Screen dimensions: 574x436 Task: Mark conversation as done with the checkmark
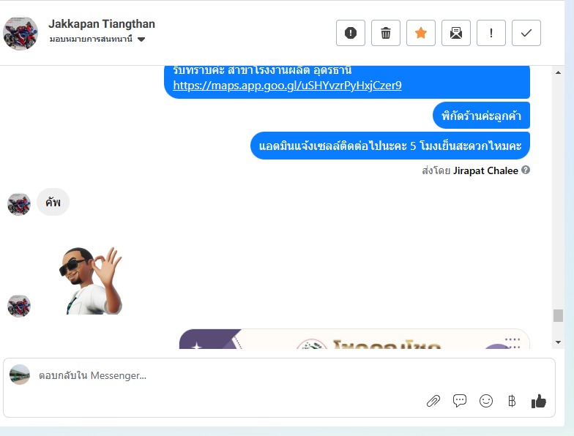pos(526,33)
